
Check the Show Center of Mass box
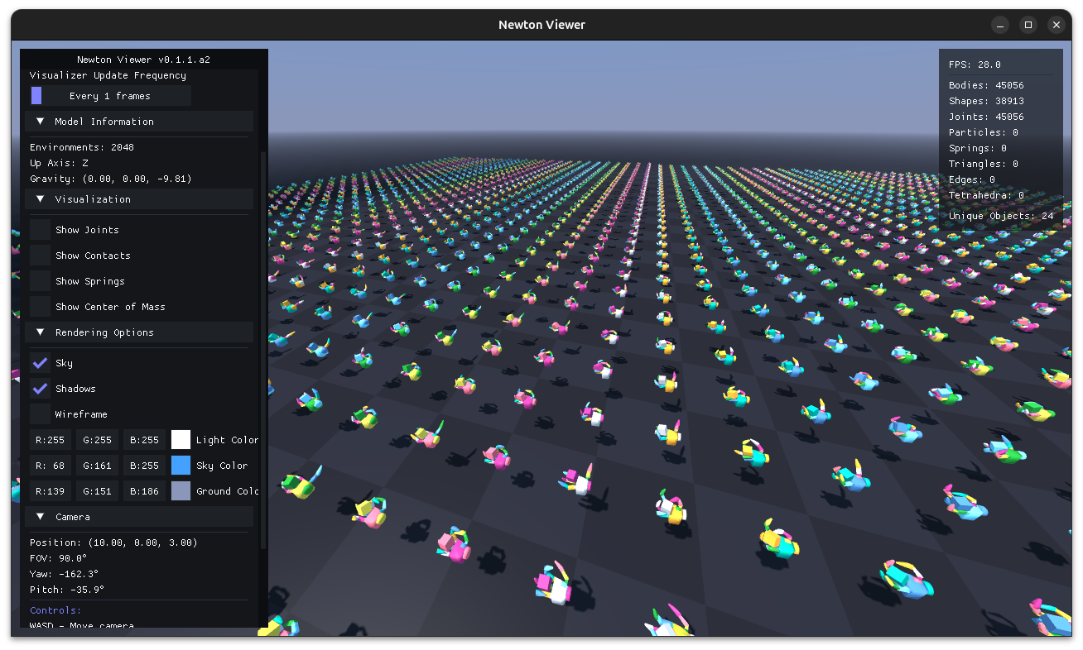[x=41, y=307]
